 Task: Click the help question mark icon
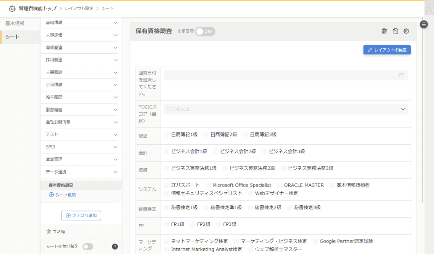point(115,246)
